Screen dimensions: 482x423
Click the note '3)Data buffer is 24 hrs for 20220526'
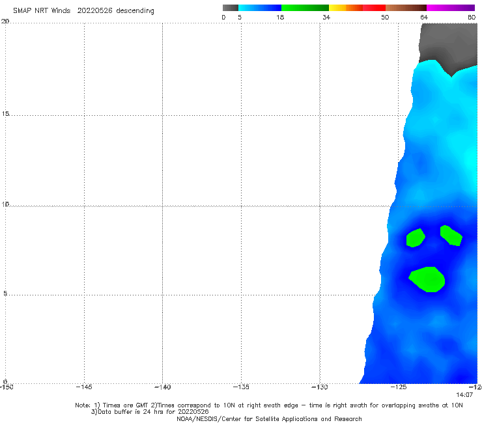coord(150,412)
